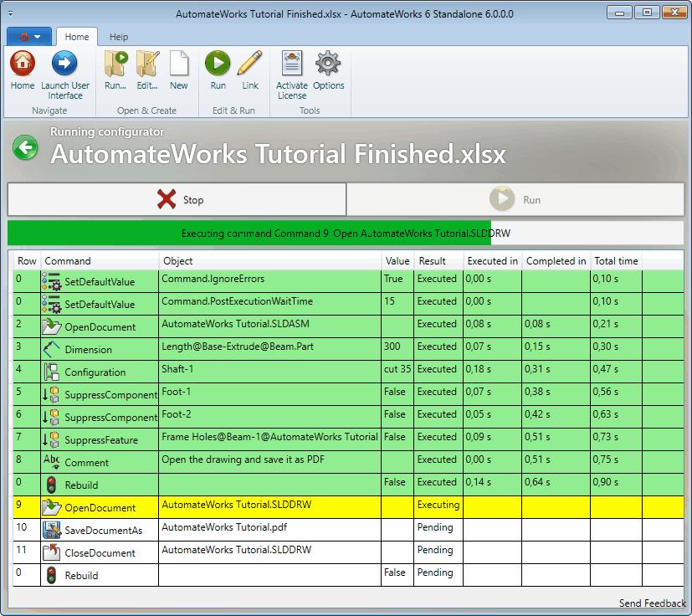Select the SLDDRW object in CloseDocument row
Viewport: 692px width, 616px height.
pos(269,552)
